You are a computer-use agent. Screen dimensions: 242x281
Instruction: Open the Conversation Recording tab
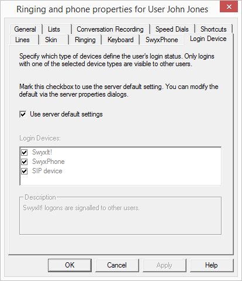pyautogui.click(x=110, y=29)
